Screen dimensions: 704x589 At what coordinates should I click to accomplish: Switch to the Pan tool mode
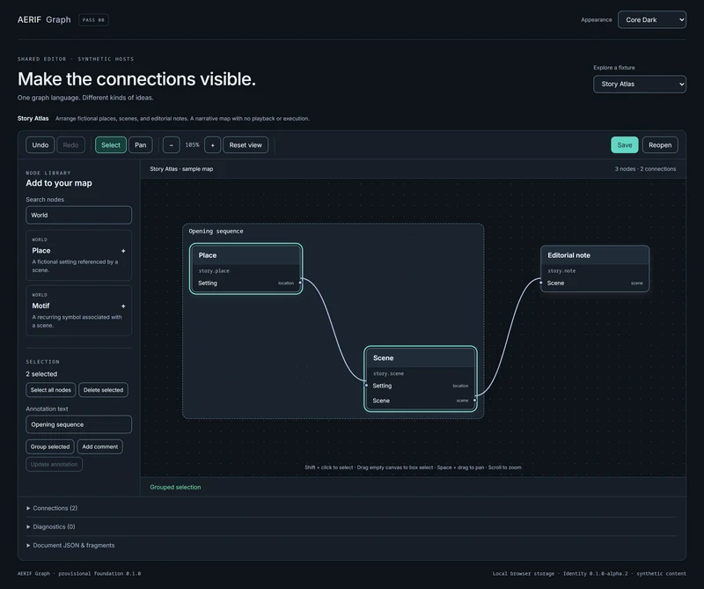140,145
